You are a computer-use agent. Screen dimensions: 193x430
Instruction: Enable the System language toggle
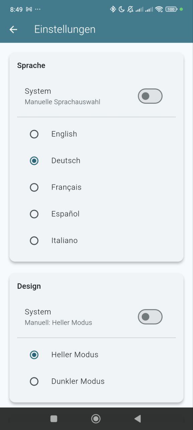click(150, 96)
